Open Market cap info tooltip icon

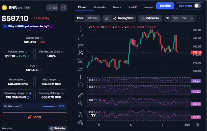click(x=41, y=38)
